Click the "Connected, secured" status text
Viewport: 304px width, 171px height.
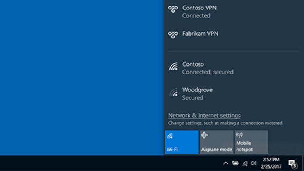[208, 72]
